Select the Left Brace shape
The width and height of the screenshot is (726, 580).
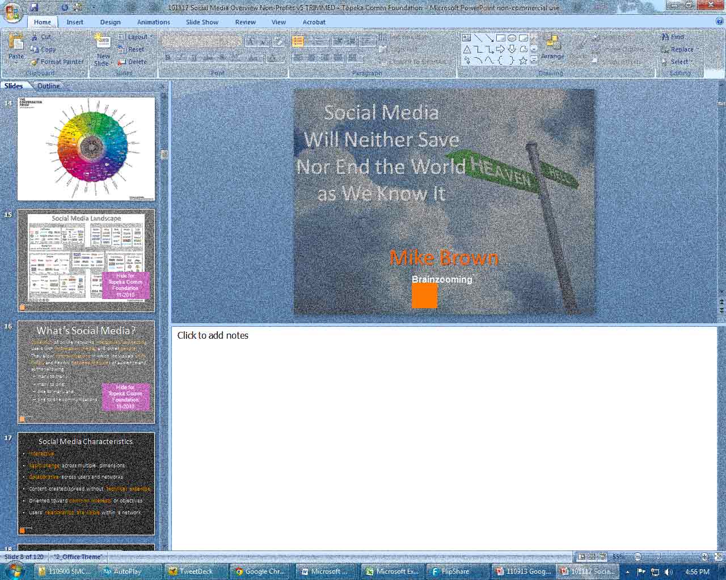tap(500, 61)
